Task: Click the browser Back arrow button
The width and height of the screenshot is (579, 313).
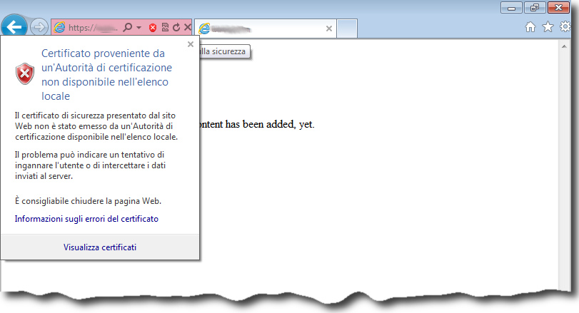Action: (x=14, y=28)
